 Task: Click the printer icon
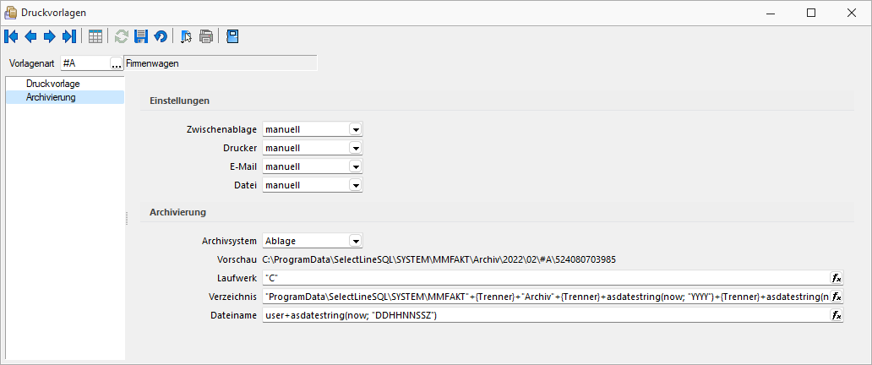206,36
